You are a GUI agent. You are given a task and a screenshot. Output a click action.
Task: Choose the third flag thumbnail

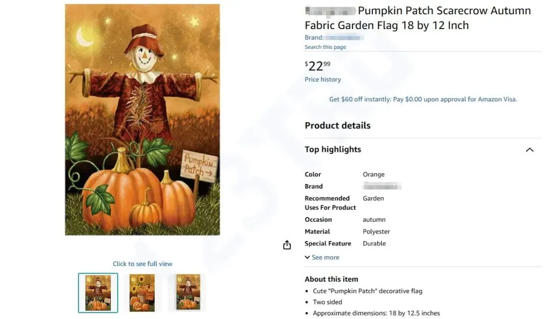coord(188,293)
